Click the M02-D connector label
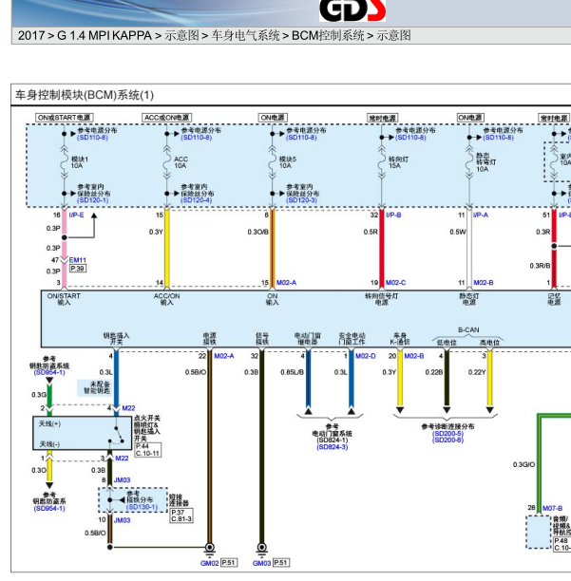This screenshot has width=571, height=581. point(366,356)
